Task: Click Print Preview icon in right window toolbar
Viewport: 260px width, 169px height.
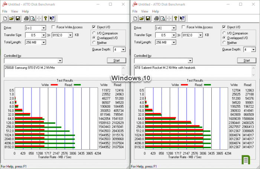Action: pos(163,19)
